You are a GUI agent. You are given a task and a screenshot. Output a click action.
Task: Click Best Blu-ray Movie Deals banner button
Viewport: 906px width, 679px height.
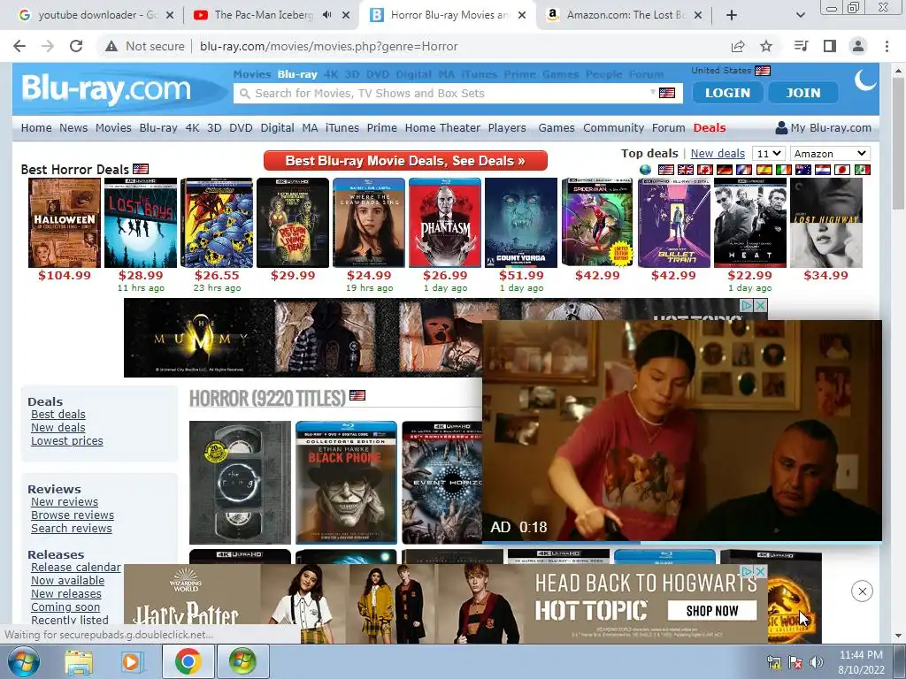(405, 161)
